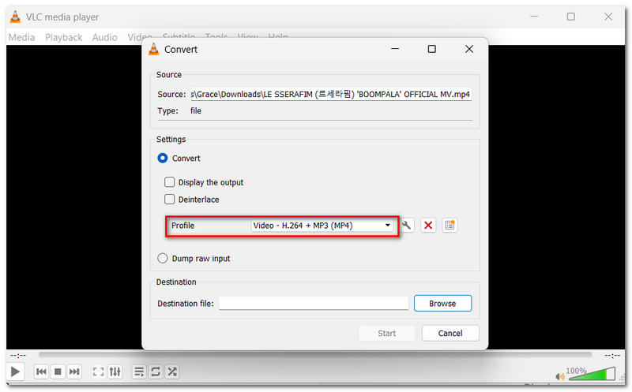
Task: Enable random shuffle playback icon
Action: [172, 371]
